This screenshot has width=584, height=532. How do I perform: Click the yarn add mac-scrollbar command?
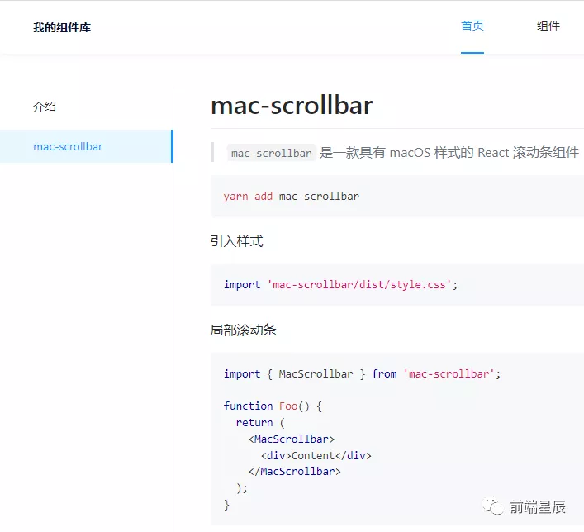(x=292, y=197)
